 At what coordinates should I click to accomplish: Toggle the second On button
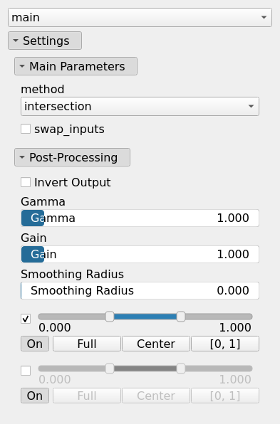point(35,396)
